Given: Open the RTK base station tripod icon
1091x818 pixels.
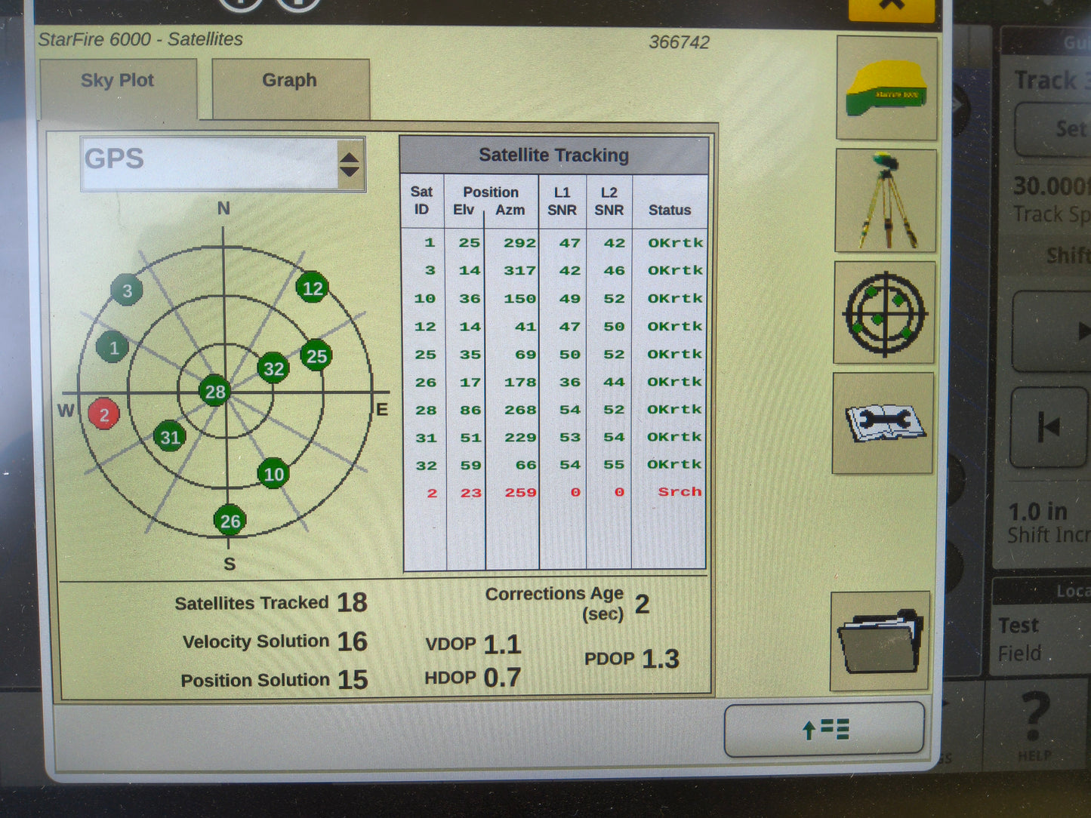Looking at the screenshot, I should [x=885, y=200].
